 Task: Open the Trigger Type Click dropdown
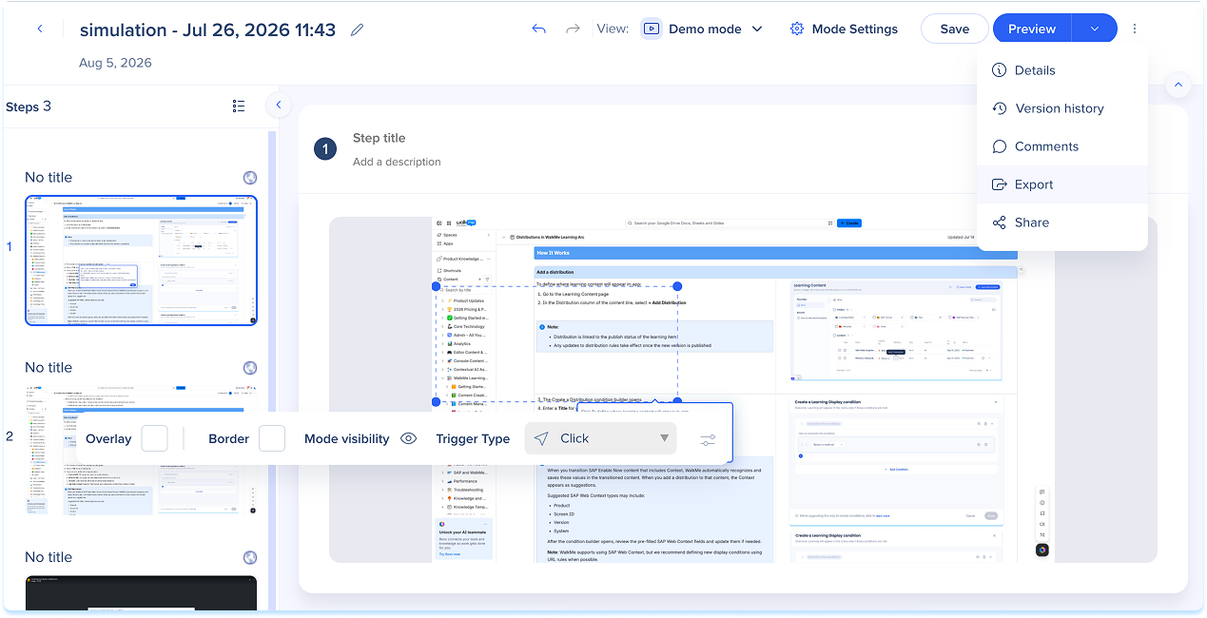point(600,438)
